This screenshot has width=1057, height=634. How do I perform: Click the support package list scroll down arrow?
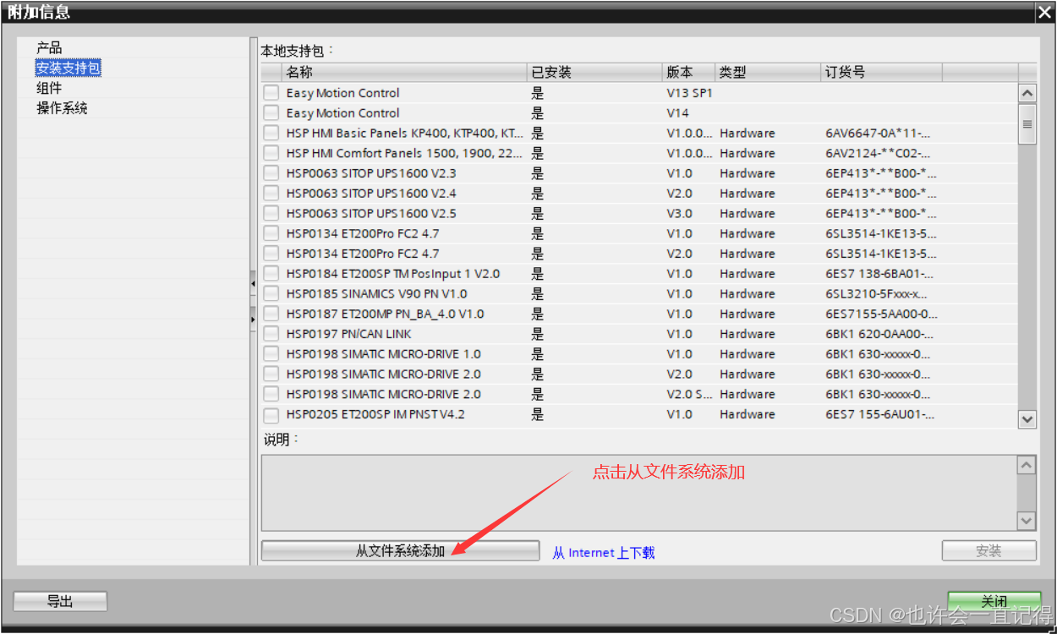1027,418
